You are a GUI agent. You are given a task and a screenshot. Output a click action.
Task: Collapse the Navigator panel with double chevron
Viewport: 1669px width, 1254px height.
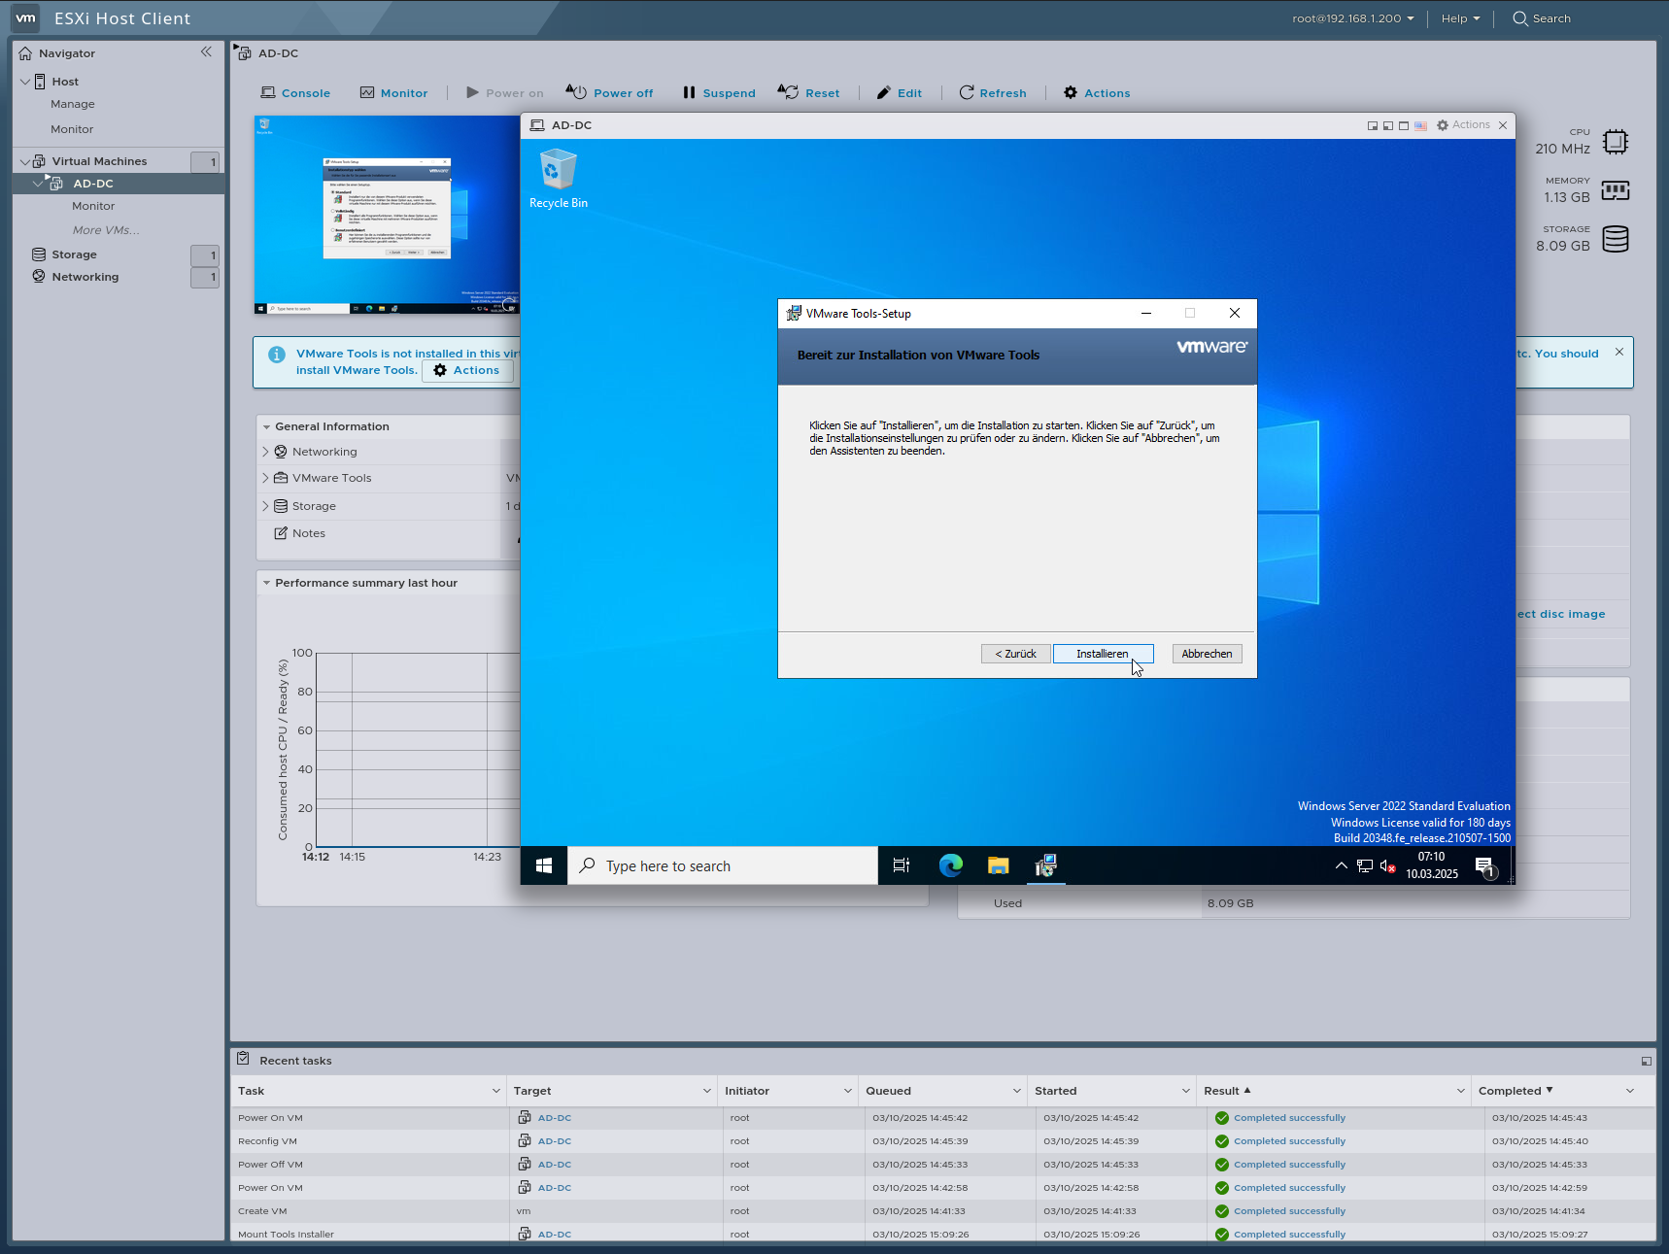(x=206, y=52)
